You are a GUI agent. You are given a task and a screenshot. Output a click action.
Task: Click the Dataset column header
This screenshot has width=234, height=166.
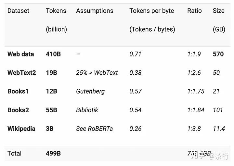point(18,11)
